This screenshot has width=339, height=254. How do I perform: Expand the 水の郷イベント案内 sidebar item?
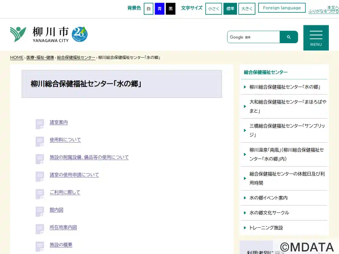pos(268,198)
